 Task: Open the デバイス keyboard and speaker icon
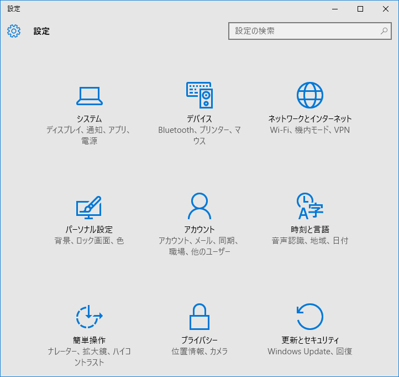point(200,95)
